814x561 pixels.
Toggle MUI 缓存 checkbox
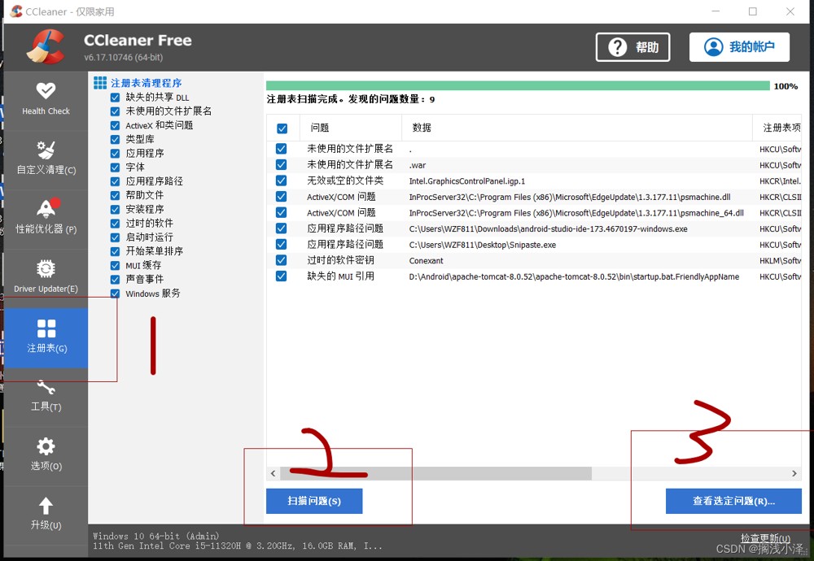pyautogui.click(x=116, y=266)
